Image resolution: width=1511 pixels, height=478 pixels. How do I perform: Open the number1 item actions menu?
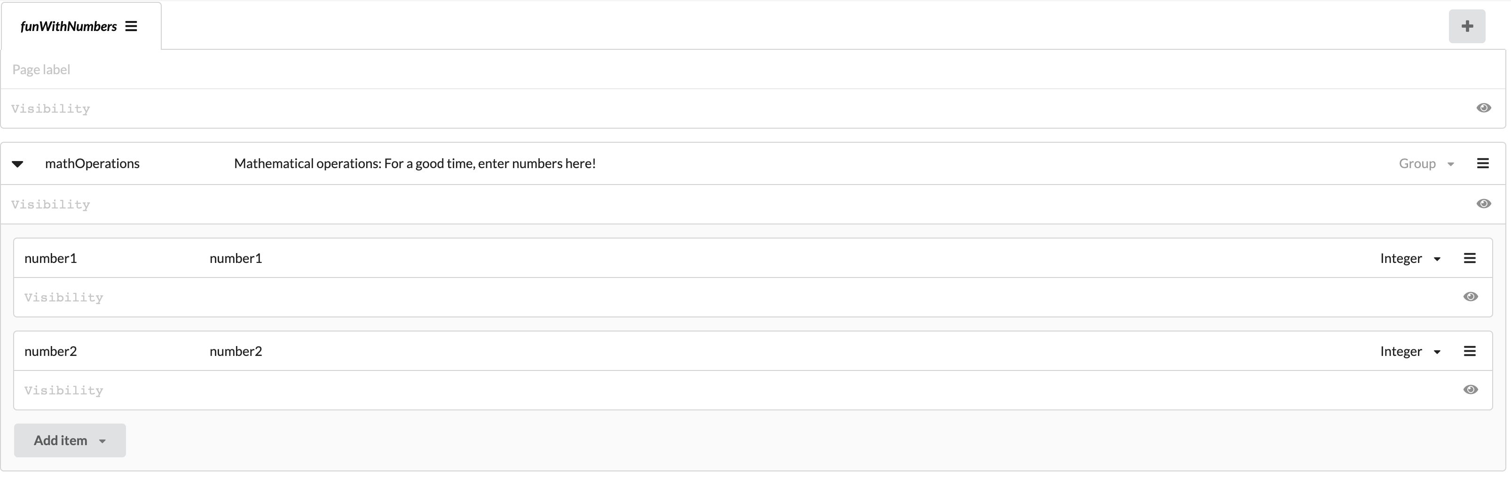1470,258
